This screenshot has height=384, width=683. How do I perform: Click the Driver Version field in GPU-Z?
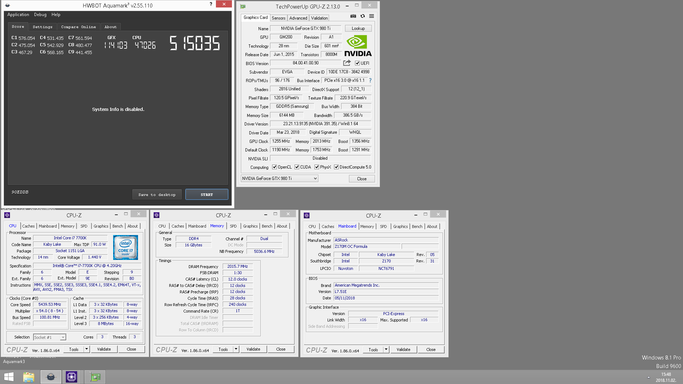(321, 124)
